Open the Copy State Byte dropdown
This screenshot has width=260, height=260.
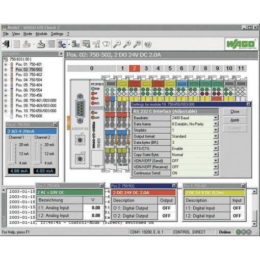click(216, 154)
